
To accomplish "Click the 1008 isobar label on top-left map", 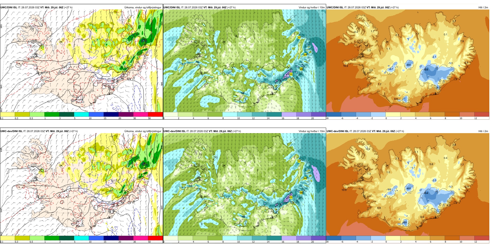I will (144, 107).
